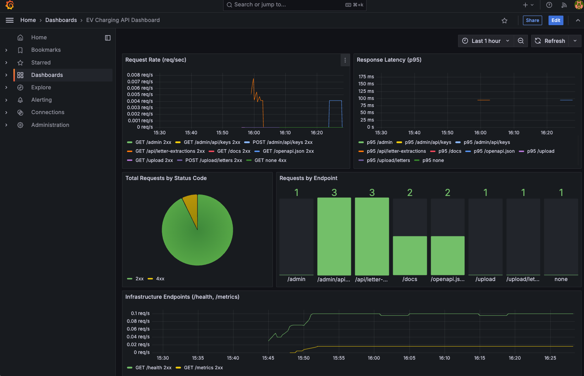Click the news/RSS icon near the avatar
This screenshot has height=376, width=584.
click(x=564, y=5)
